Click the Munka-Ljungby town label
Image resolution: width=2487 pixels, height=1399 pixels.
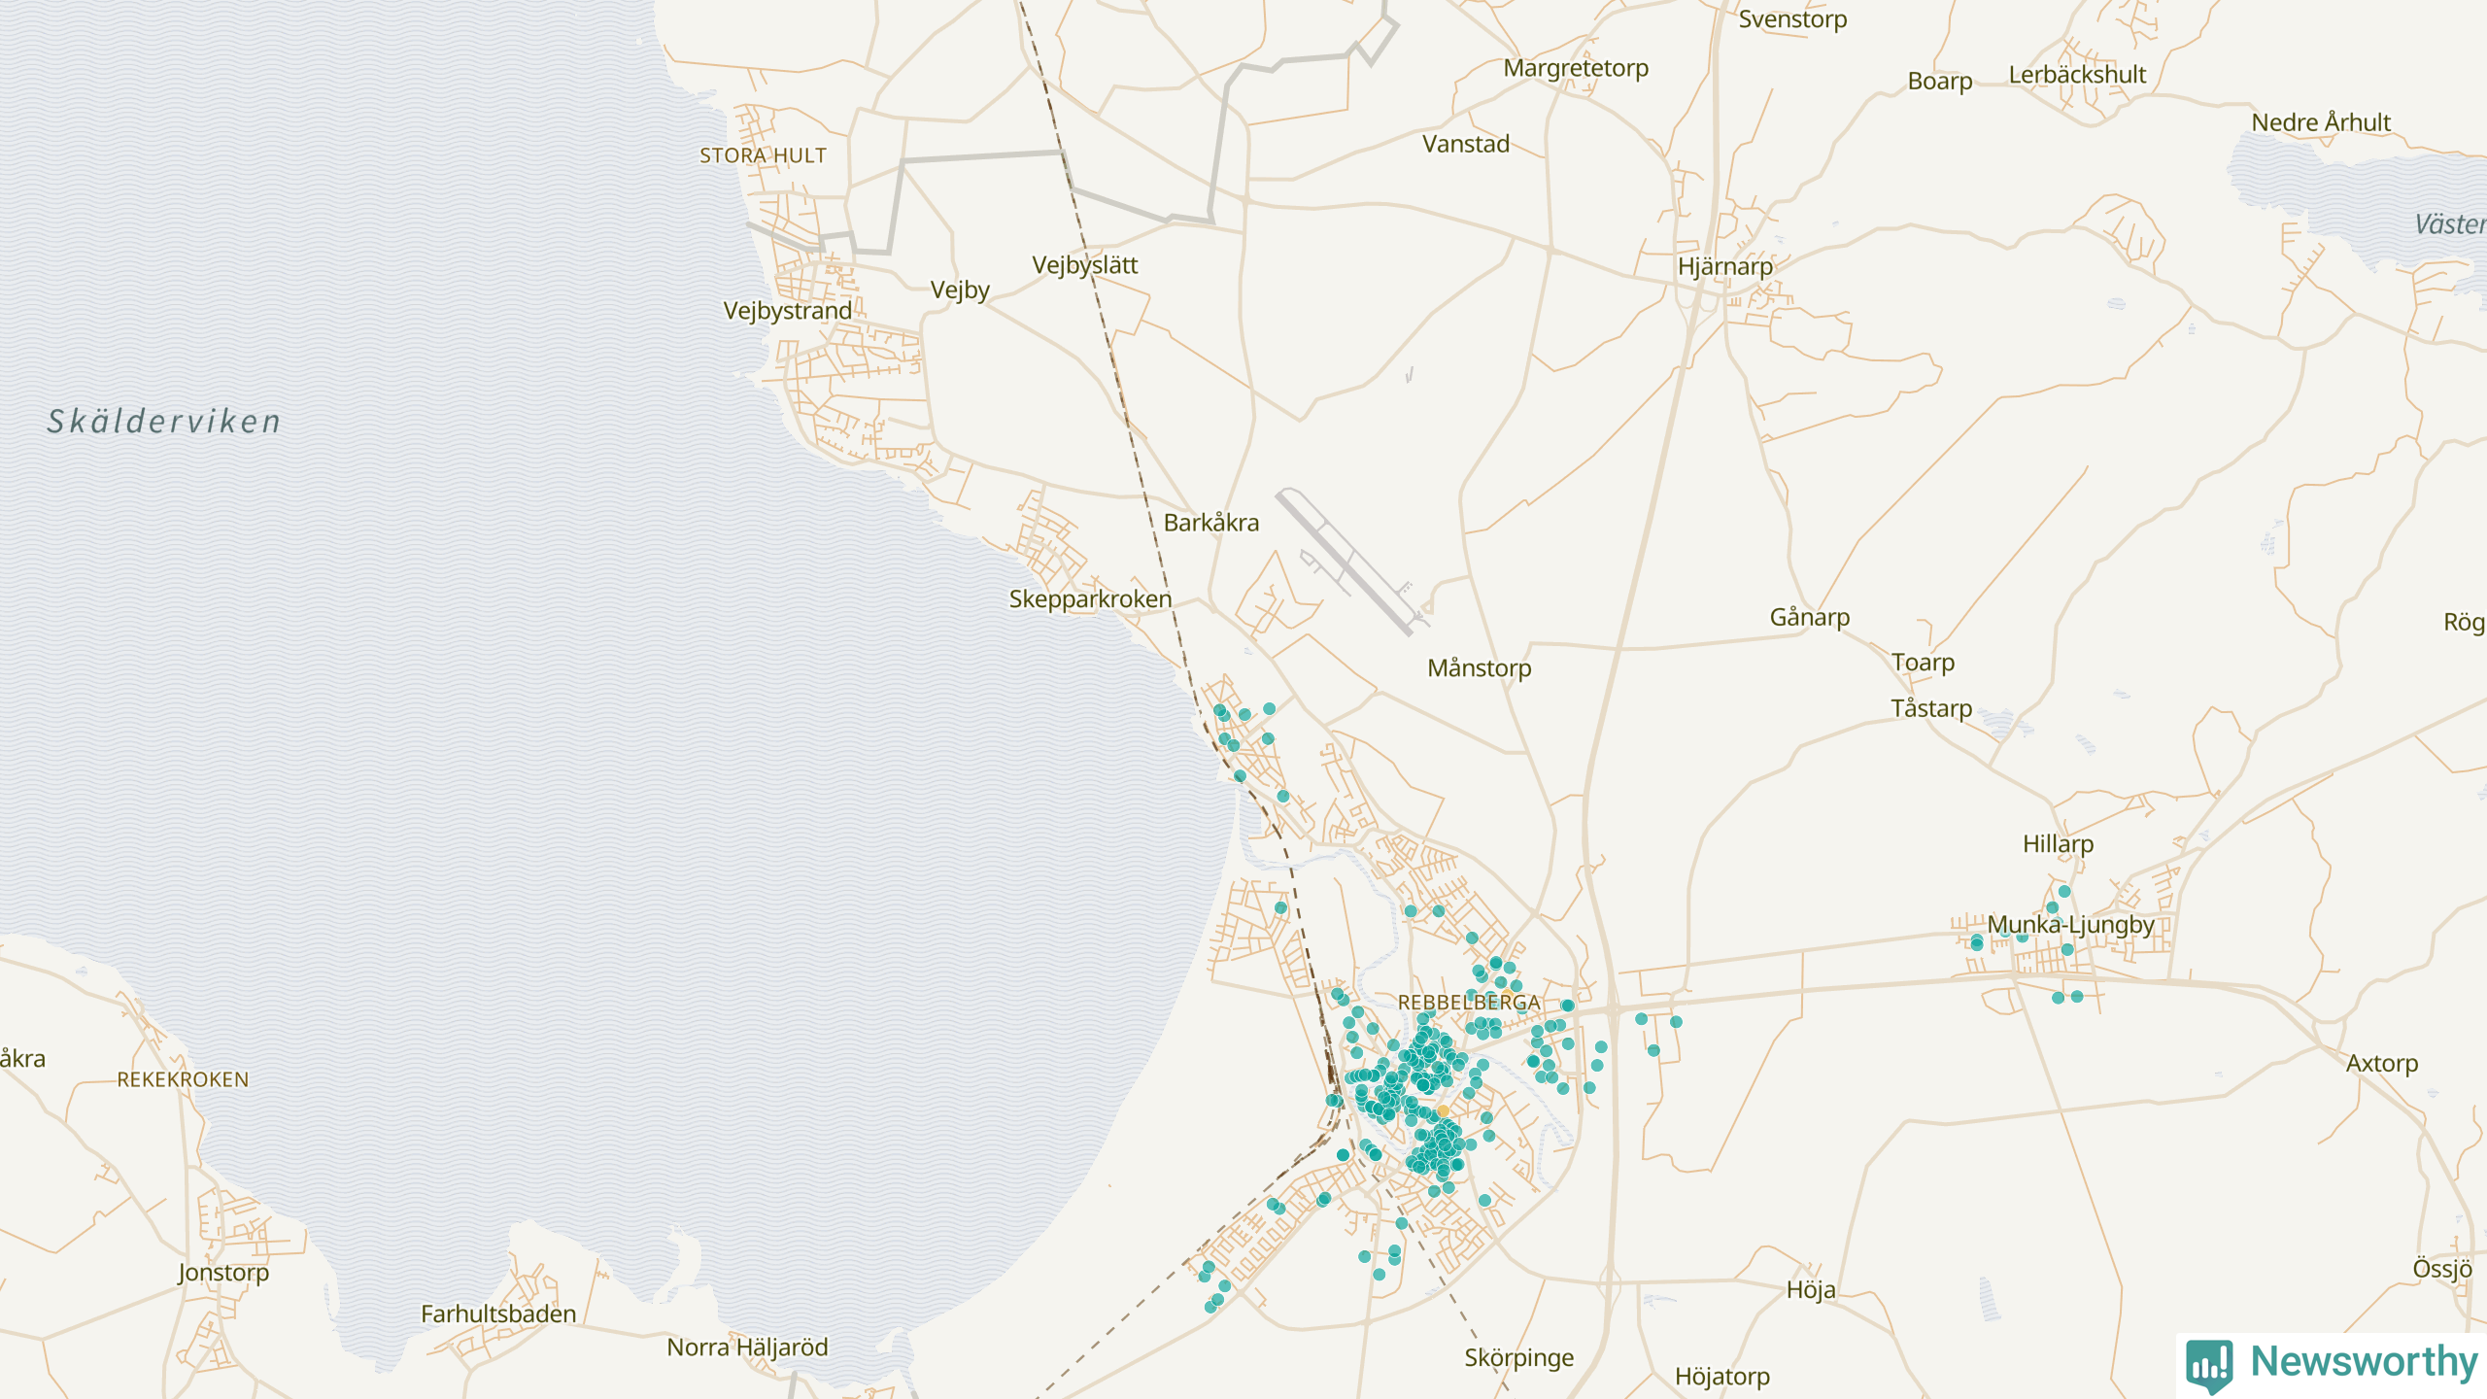tap(2070, 925)
